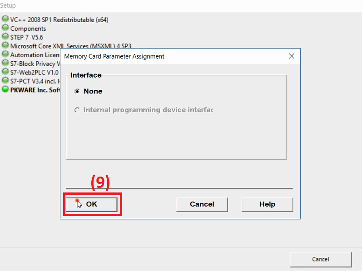
Task: Click the green icon next to S7-Web2PLC V1.0
Action: tap(5, 72)
